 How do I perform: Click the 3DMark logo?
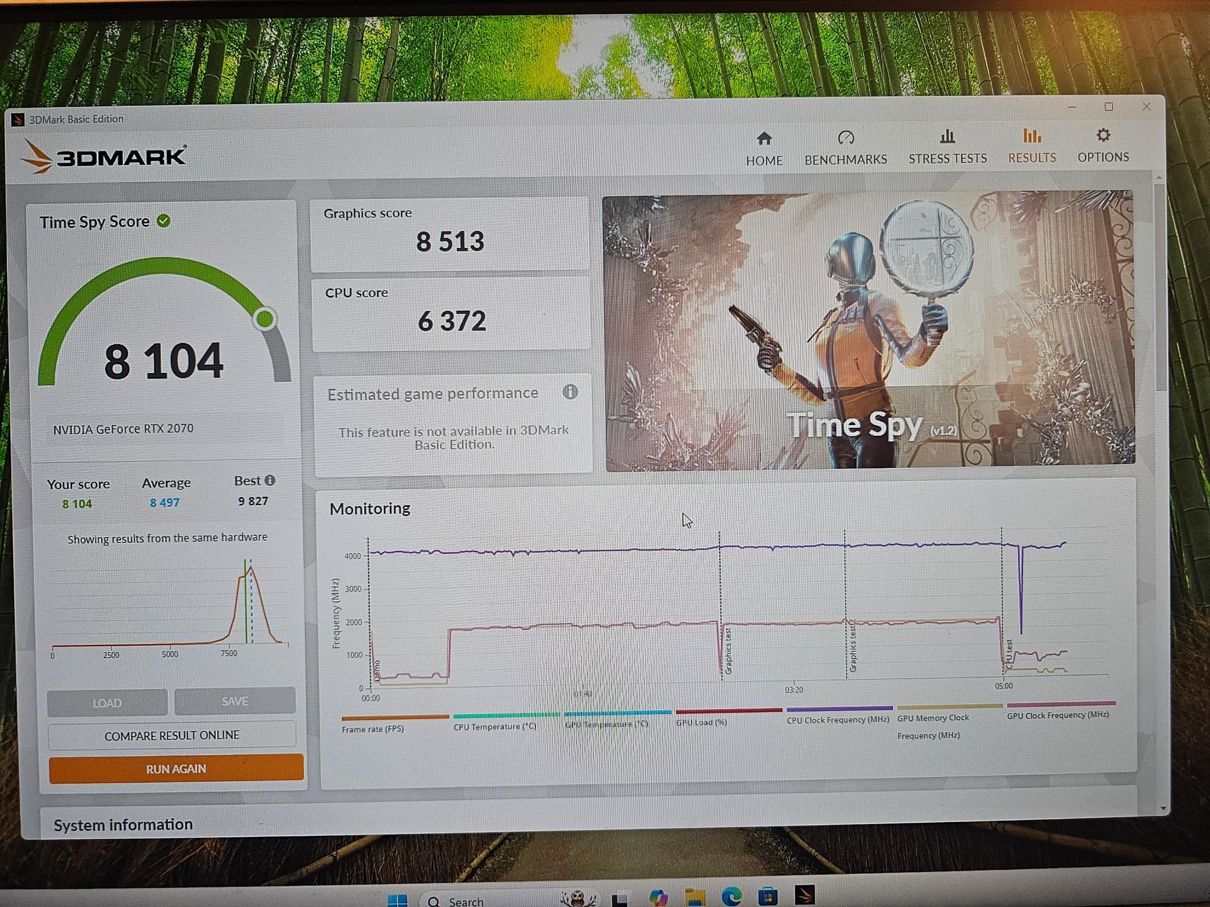point(104,156)
